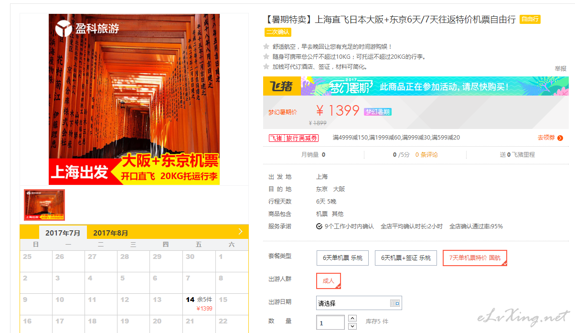Click the service promise checkmark icon
575x333 pixels.
tap(319, 226)
